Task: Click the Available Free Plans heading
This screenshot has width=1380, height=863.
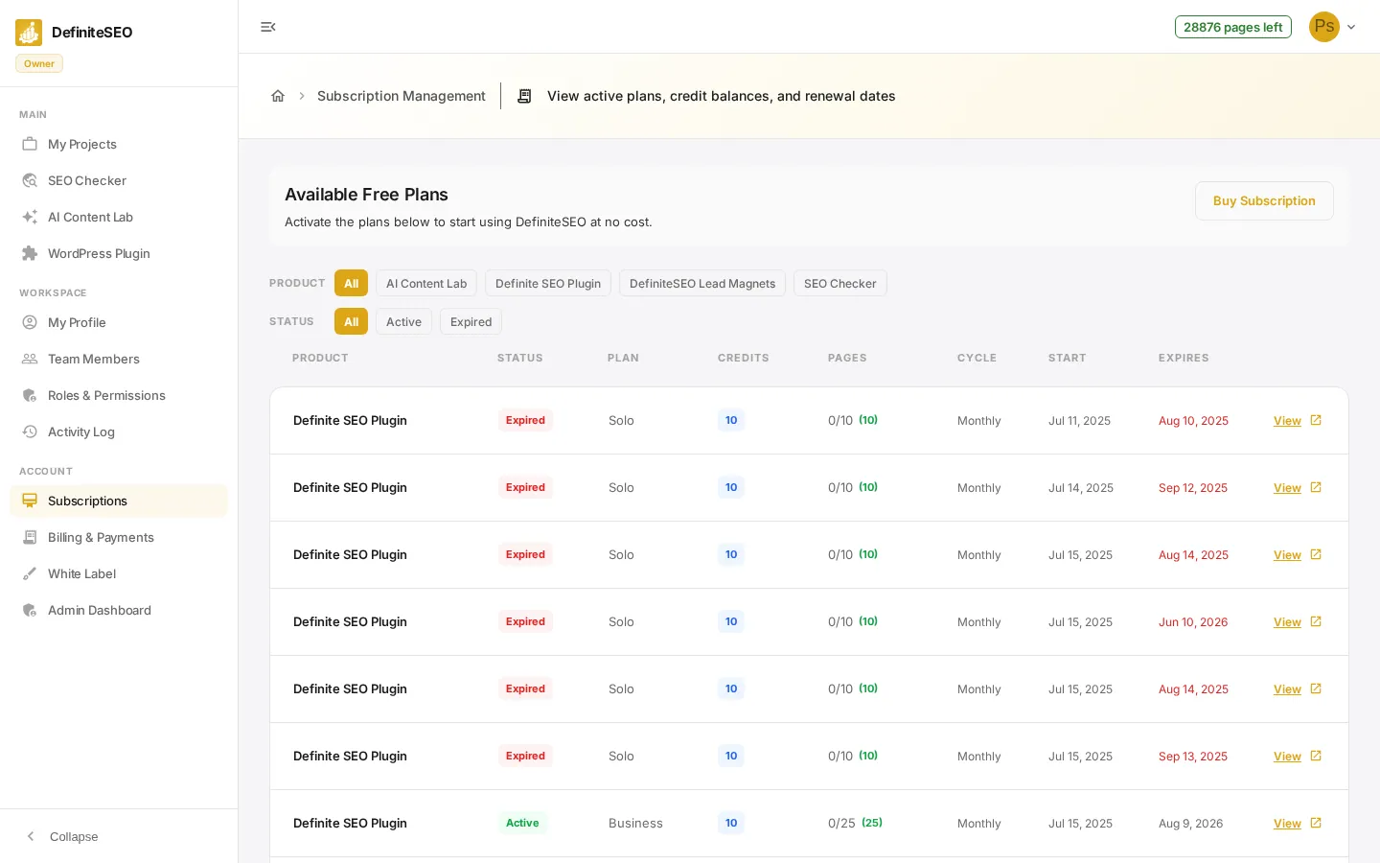Action: [x=366, y=195]
